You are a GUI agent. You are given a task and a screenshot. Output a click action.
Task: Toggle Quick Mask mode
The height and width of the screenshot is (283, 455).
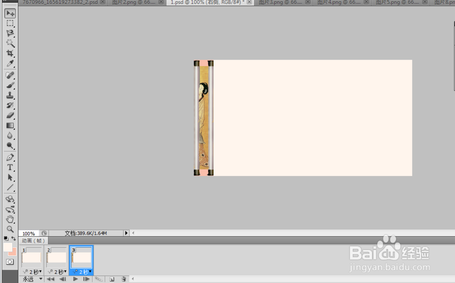[10, 262]
